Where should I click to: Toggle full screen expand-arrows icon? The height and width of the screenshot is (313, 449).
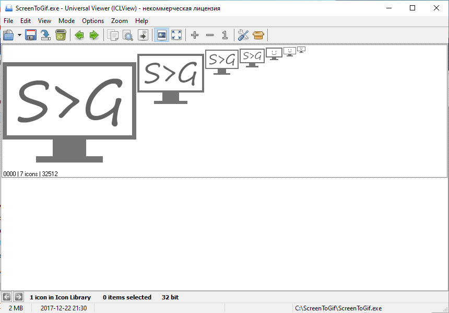point(176,35)
